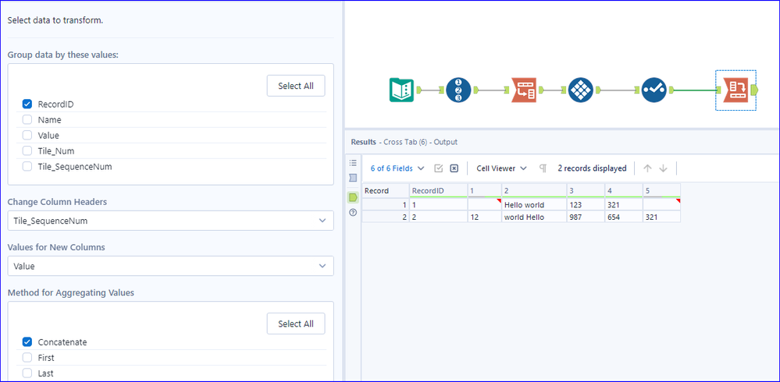Viewport: 780px width, 382px height.
Task: Click column header 3 in results
Action: [x=586, y=191]
